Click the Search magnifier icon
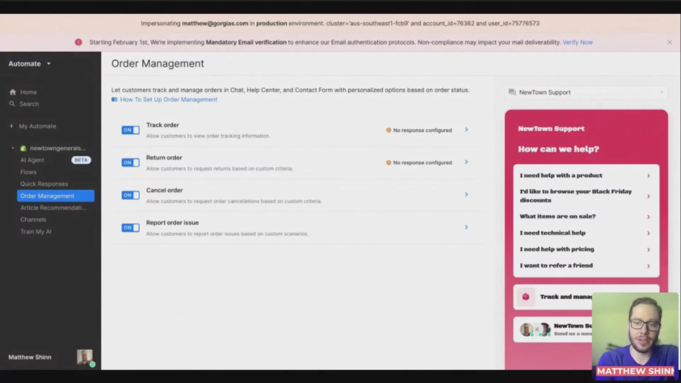 point(12,104)
